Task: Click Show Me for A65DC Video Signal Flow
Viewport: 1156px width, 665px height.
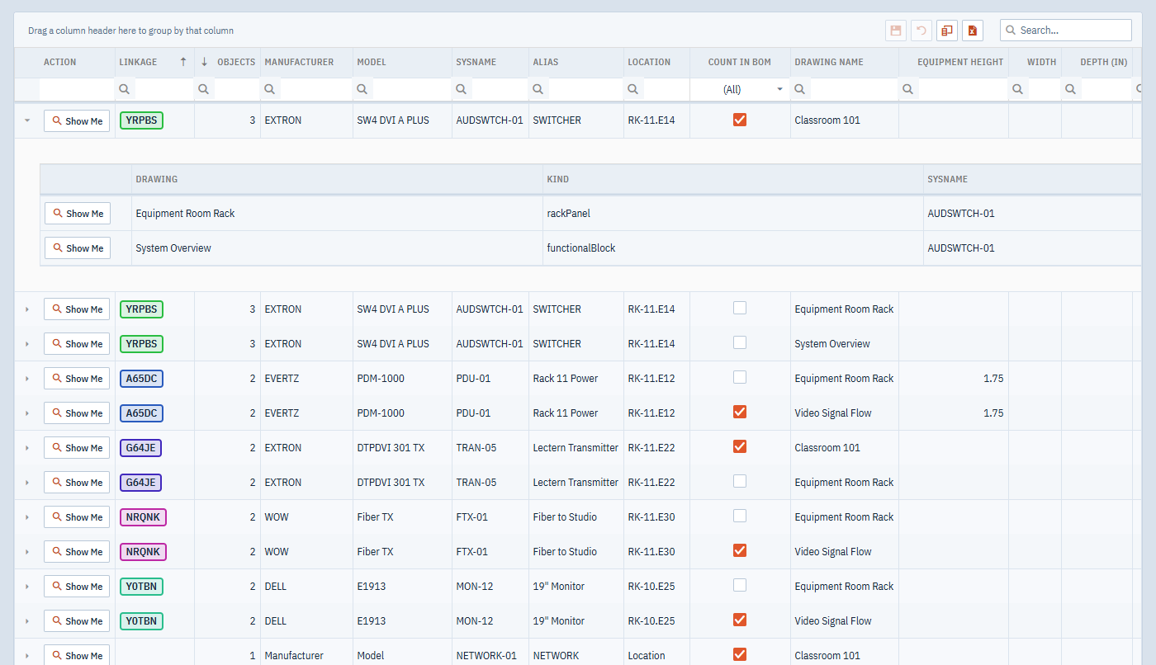Action: pyautogui.click(x=77, y=413)
